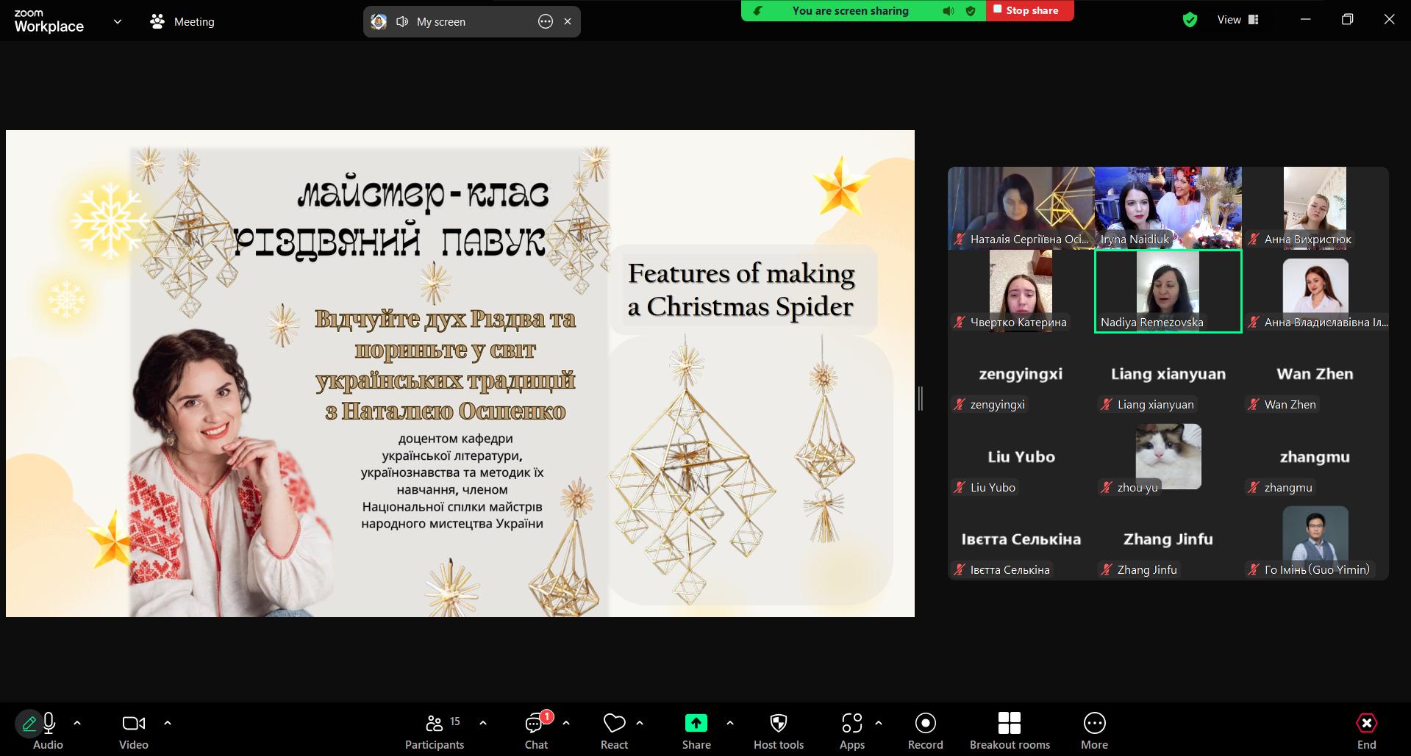Select the Meeting tab at top
This screenshot has height=756, width=1411.
(182, 22)
